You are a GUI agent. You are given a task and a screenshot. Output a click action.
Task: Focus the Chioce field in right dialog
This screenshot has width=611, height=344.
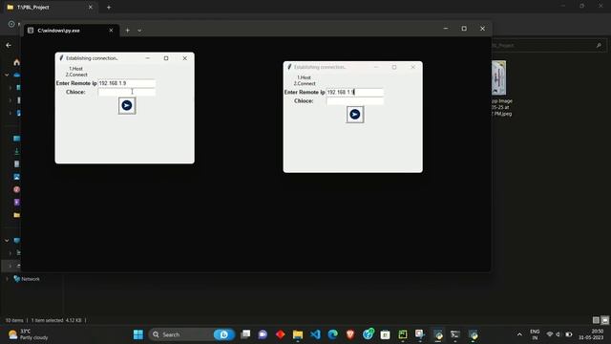[x=354, y=101]
